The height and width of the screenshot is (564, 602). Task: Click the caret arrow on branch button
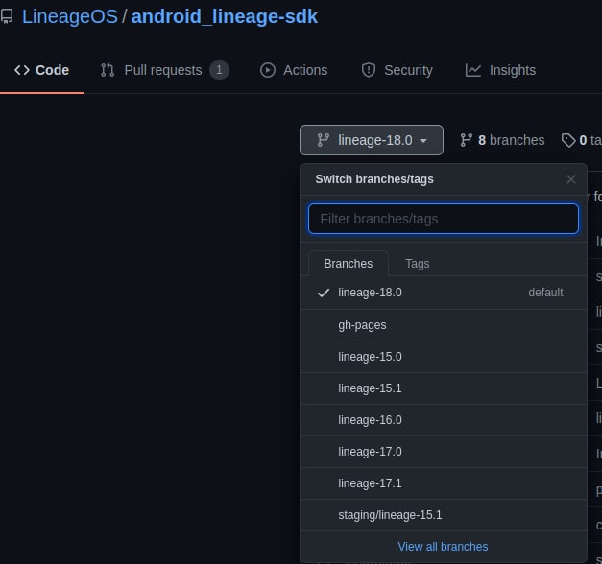tap(423, 141)
